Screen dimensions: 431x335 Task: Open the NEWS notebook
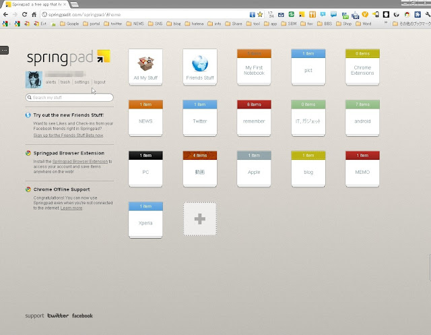click(145, 118)
